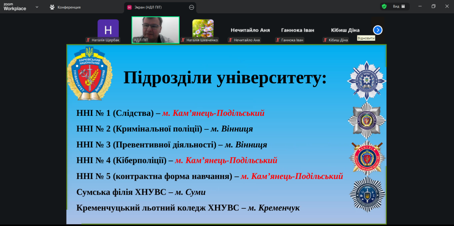Select the Нечитайло Аня participant tile
This screenshot has height=226, width=454.
(250, 30)
